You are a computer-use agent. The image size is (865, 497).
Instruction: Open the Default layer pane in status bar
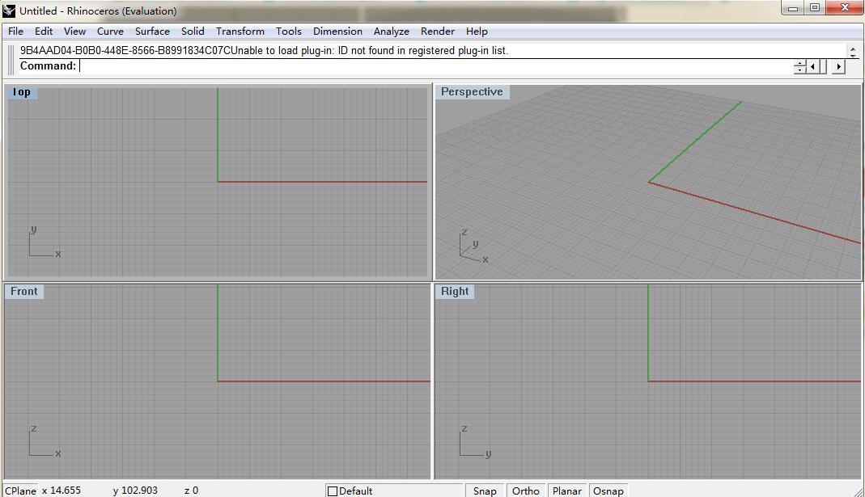coord(394,491)
